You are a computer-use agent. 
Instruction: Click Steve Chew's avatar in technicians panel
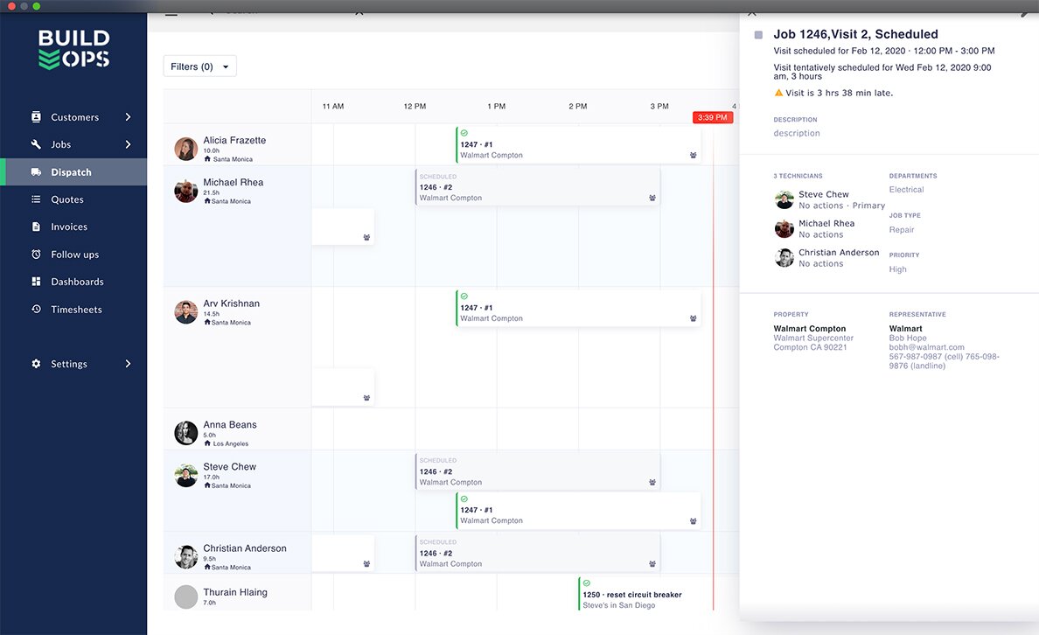[784, 199]
